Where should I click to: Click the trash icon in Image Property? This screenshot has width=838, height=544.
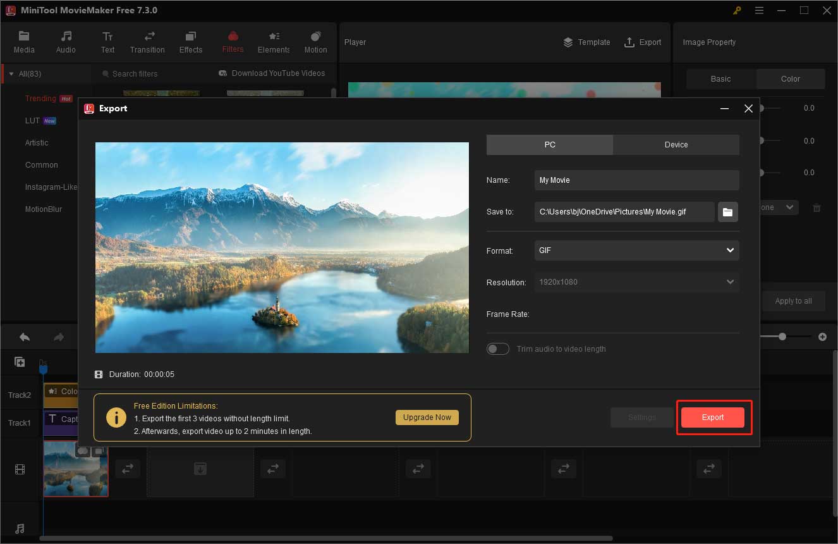817,207
